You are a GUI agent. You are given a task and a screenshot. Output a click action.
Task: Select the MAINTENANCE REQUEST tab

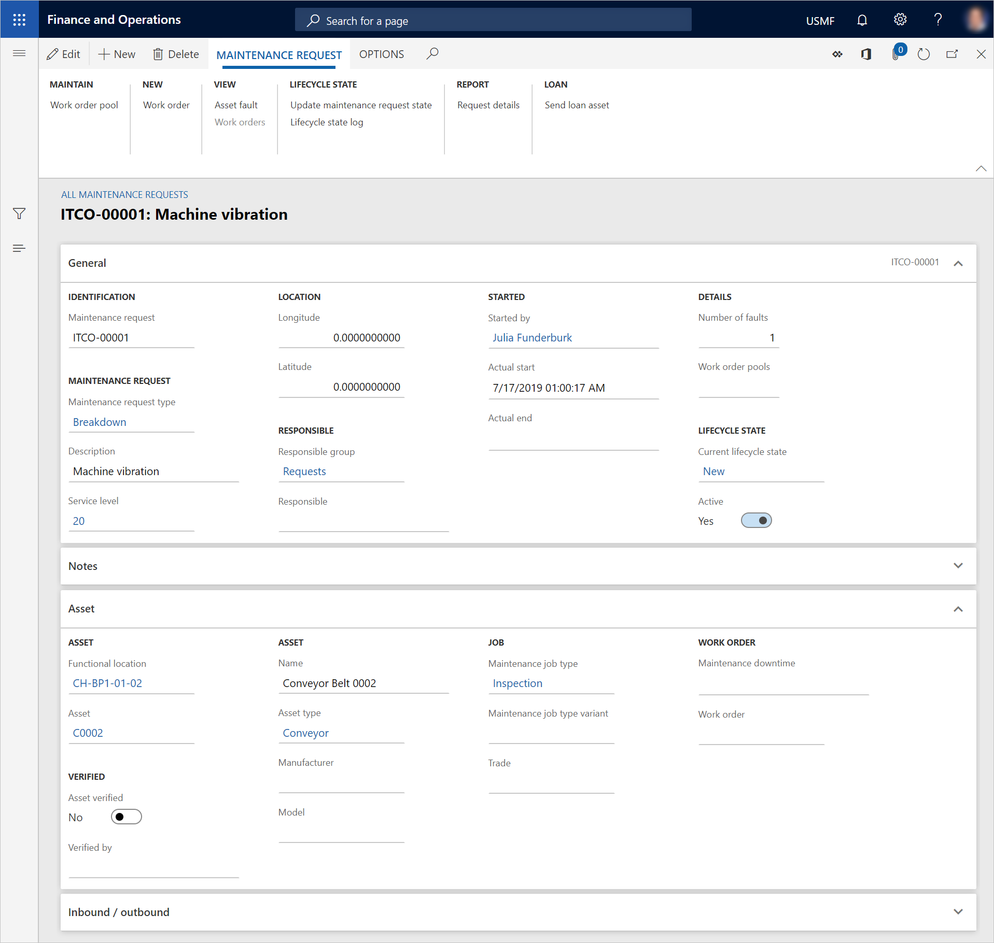(279, 55)
